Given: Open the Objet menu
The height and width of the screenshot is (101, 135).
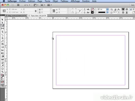Looking at the screenshot, I should click(x=55, y=1).
